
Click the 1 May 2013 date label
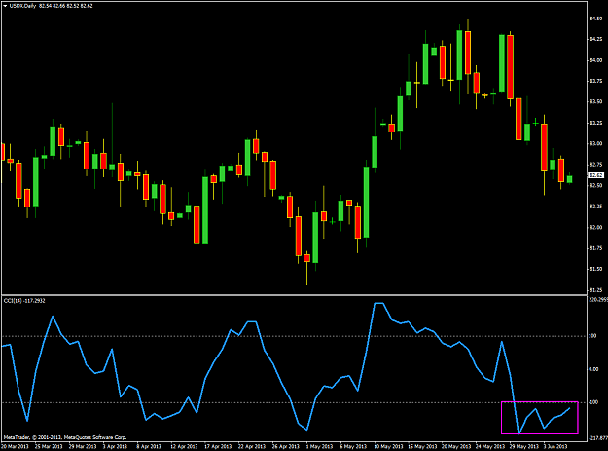319,447
